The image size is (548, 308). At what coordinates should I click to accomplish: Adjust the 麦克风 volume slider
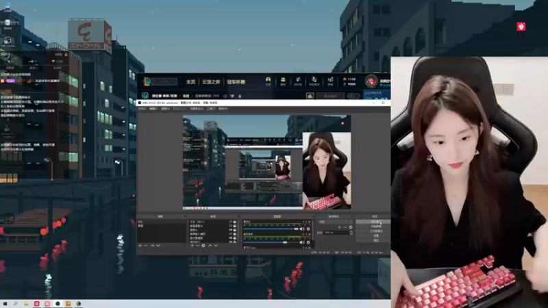(x=271, y=229)
